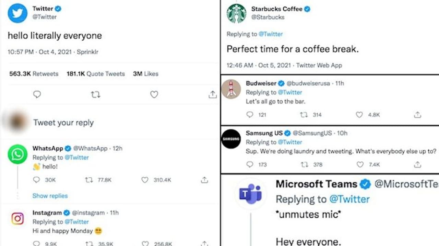The image size is (439, 246).
Task: Like Budweiser's bar reply
Action: (x=359, y=115)
